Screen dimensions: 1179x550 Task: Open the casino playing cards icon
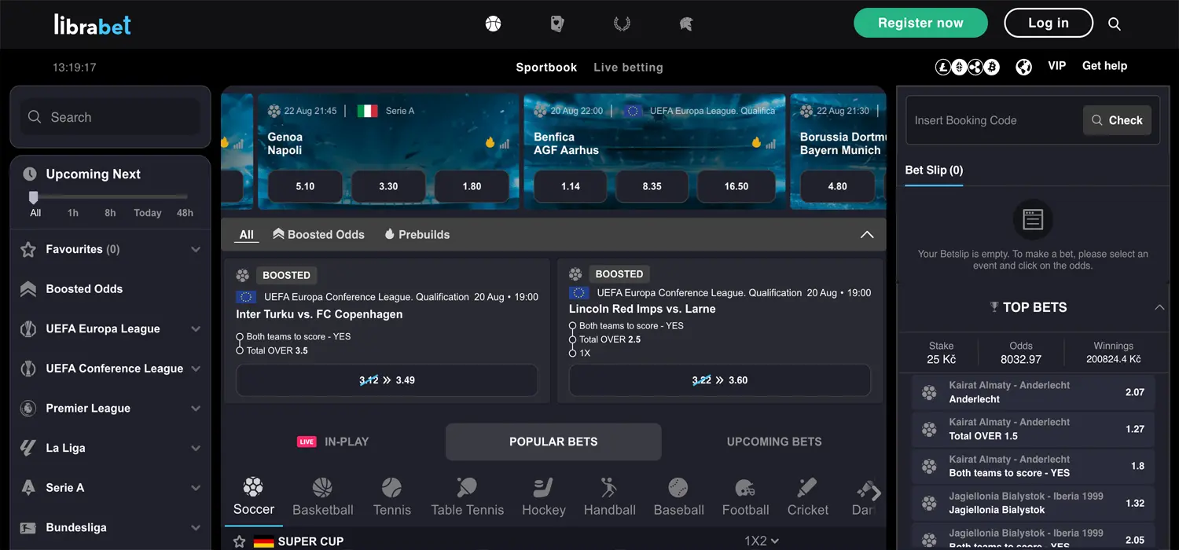pos(557,24)
